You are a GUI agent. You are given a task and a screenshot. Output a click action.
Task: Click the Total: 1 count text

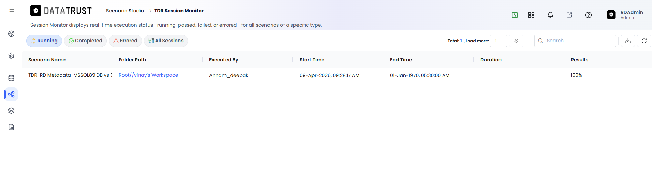[x=455, y=41]
